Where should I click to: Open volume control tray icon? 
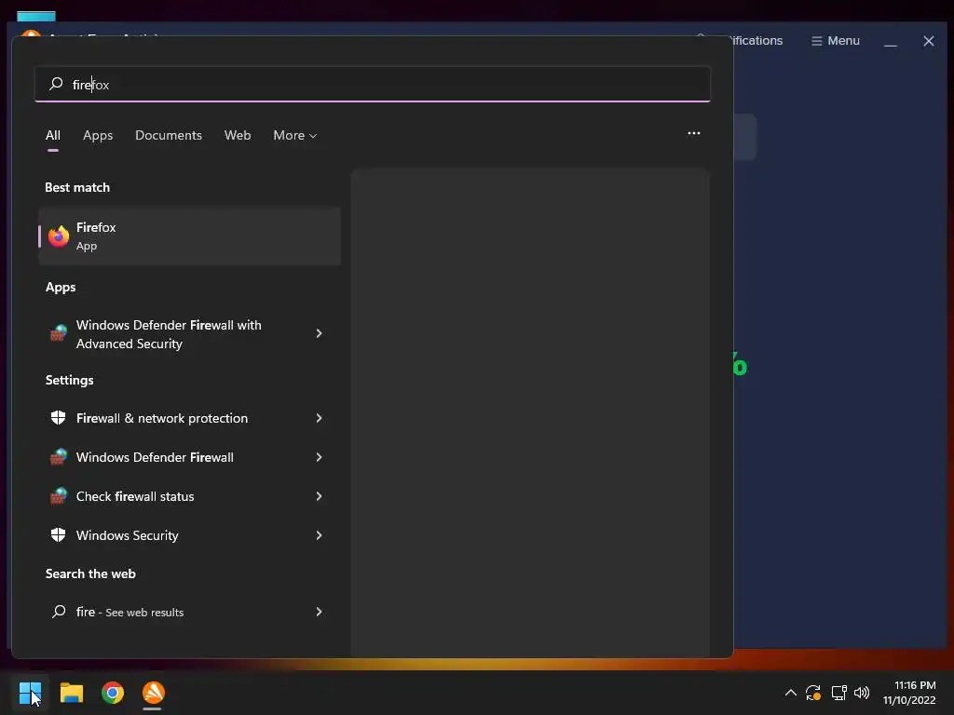click(x=862, y=693)
